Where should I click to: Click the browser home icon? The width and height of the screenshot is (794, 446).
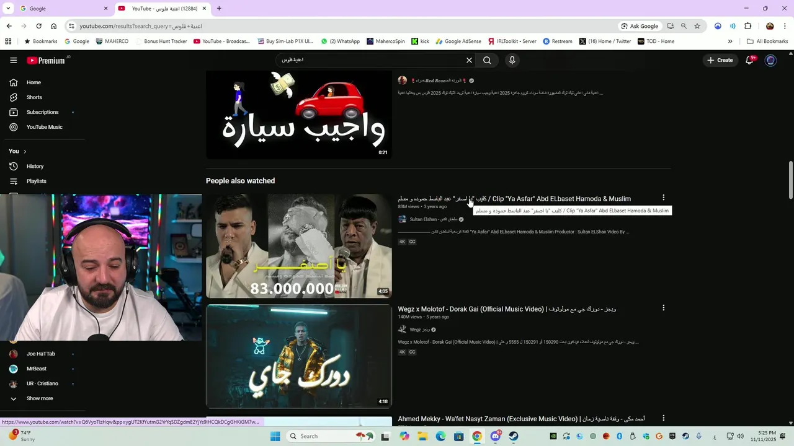coord(53,26)
